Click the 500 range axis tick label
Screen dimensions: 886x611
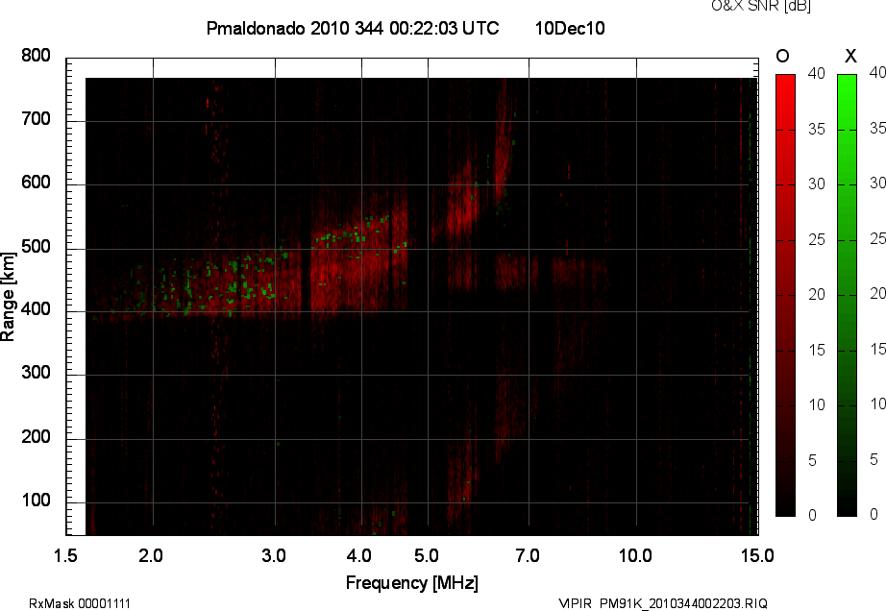click(x=36, y=246)
